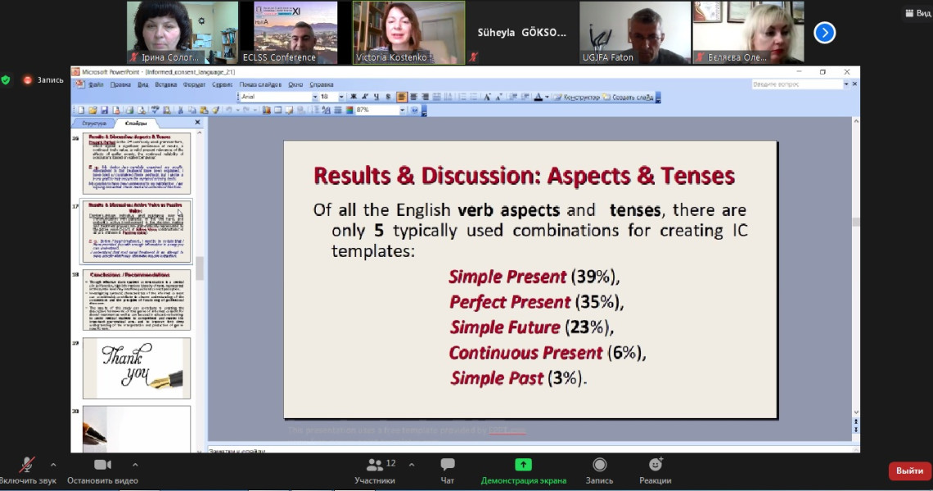Viewport: 933px width, 491px height.
Task: Open the Participants (Участники) list
Action: [x=375, y=465]
